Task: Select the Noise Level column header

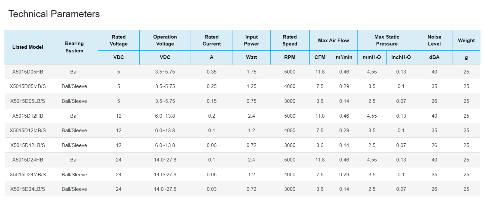Action: click(434, 40)
